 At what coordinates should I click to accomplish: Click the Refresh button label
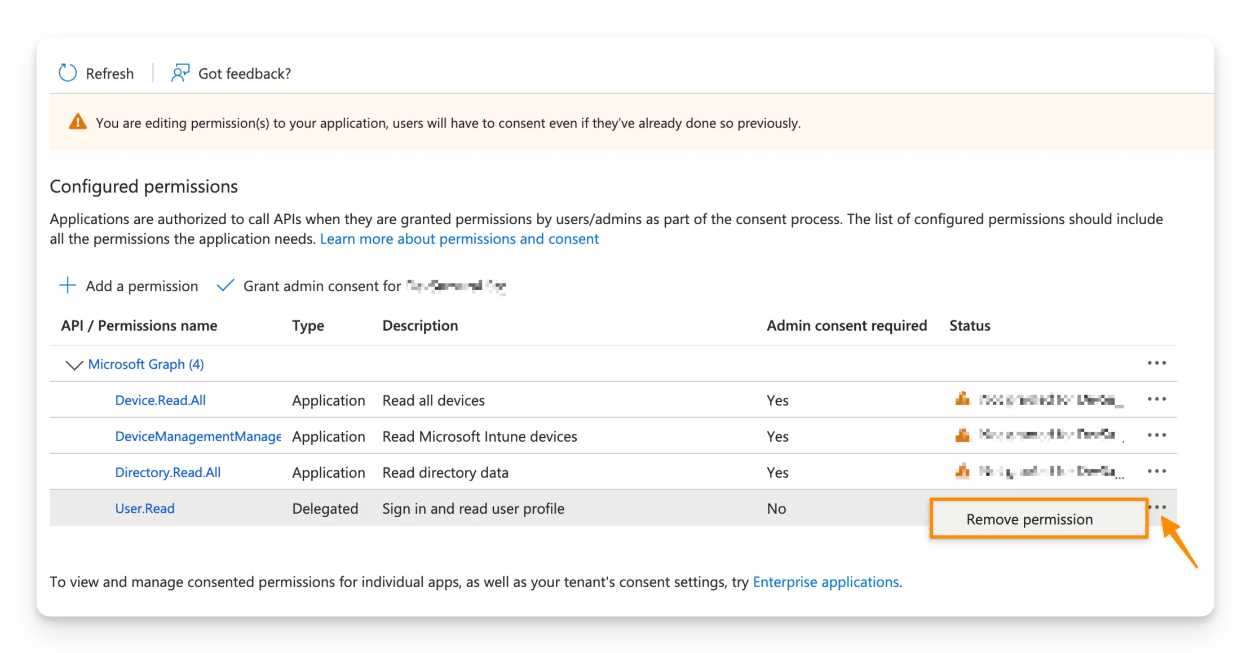(x=110, y=73)
